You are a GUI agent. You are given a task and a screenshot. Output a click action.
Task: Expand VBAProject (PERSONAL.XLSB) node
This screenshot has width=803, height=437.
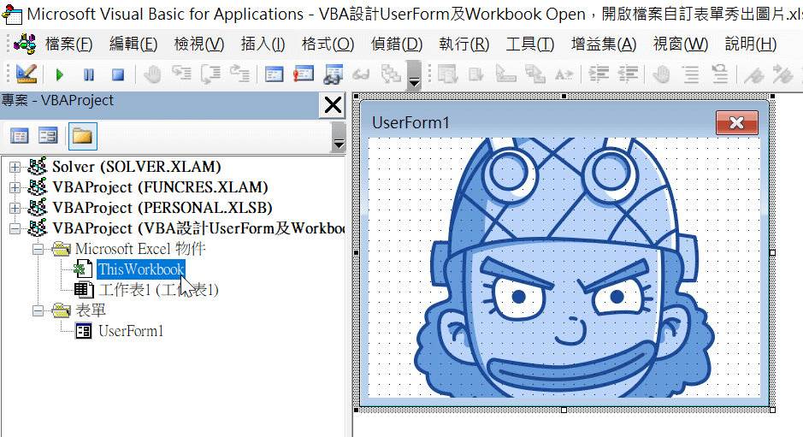pos(15,208)
